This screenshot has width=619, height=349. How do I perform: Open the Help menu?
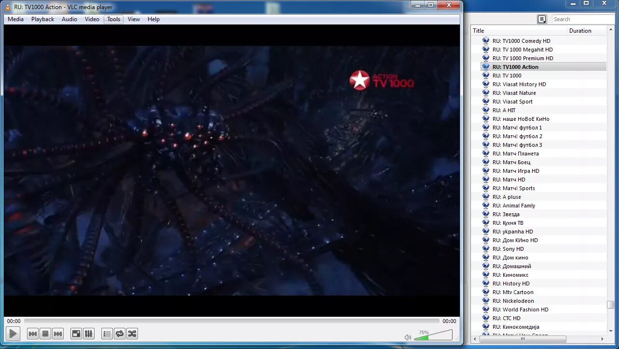tap(153, 19)
